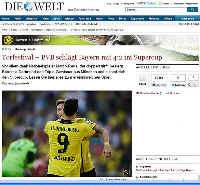Open 'Dortmund besiegt scheinbar übermächtige Bayern' article
The width and height of the screenshot is (200, 185).
[165, 170]
